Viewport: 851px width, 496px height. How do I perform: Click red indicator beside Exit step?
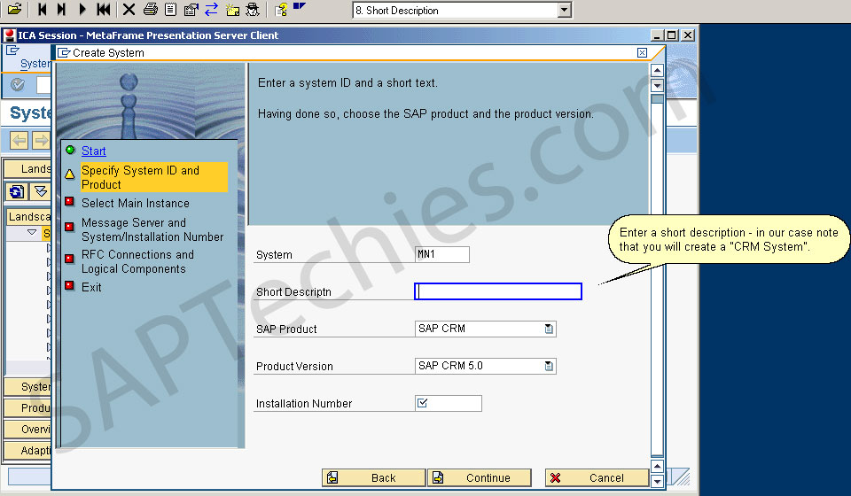point(69,285)
